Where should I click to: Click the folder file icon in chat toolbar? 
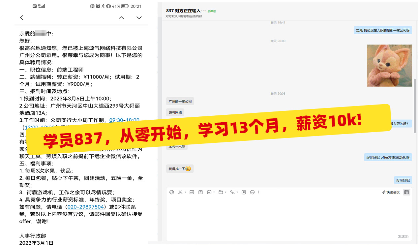(x=221, y=192)
